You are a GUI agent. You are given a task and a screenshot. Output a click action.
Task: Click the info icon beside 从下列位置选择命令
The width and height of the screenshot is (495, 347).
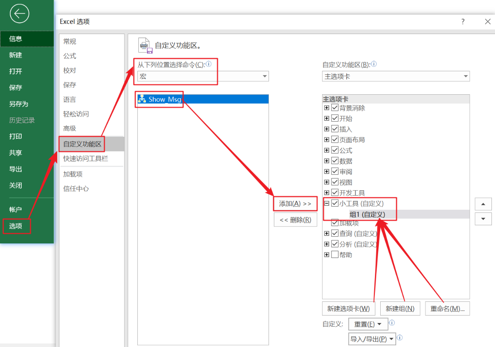[209, 64]
